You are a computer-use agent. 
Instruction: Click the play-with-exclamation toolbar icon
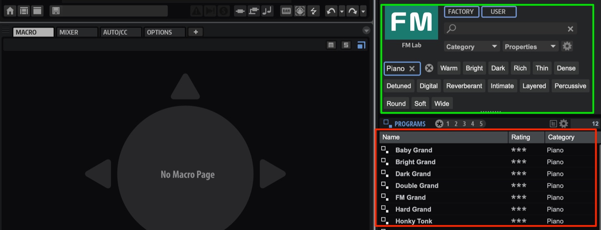(210, 11)
